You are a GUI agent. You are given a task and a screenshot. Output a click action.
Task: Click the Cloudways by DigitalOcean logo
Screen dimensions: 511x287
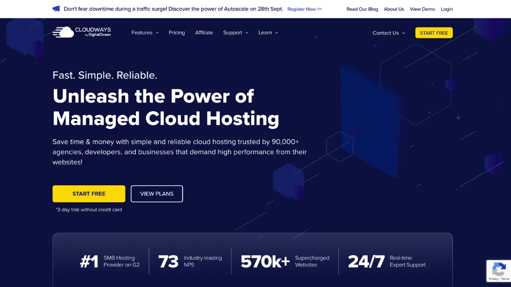(x=81, y=32)
